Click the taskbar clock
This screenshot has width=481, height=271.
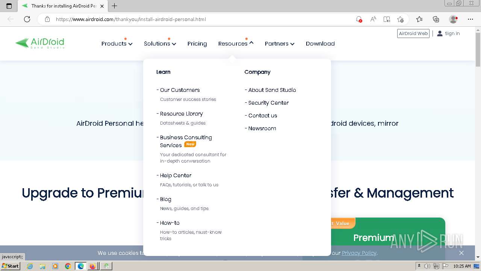pyautogui.click(x=462, y=266)
